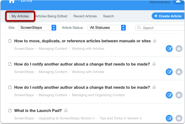Switch to Articles Being Edited tab
The height and width of the screenshot is (124, 185).
tap(51, 16)
